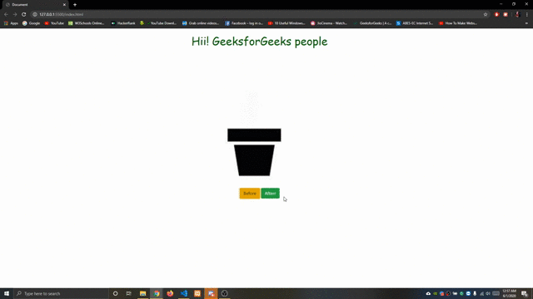
Task: Open Visual Studio Code from taskbar
Action: [184, 293]
